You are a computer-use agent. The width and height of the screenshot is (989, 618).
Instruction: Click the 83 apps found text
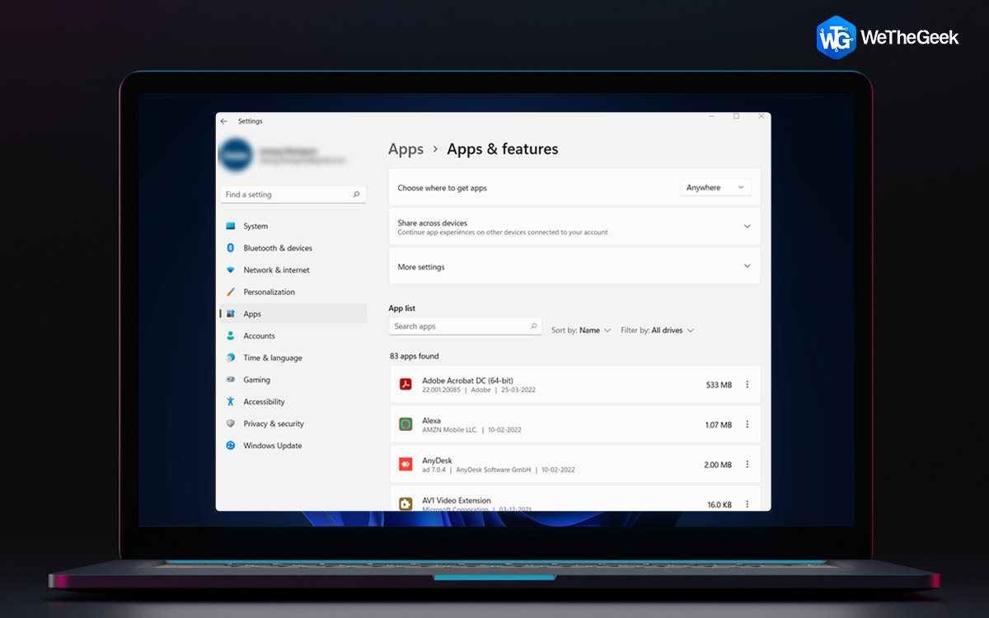(x=414, y=356)
